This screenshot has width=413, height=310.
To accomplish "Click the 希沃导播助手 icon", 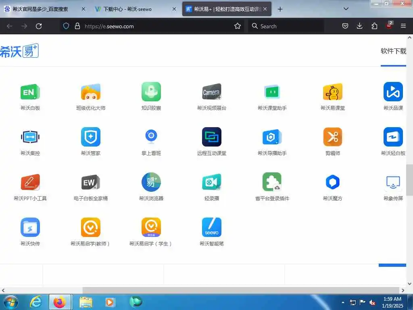I will [x=272, y=137].
